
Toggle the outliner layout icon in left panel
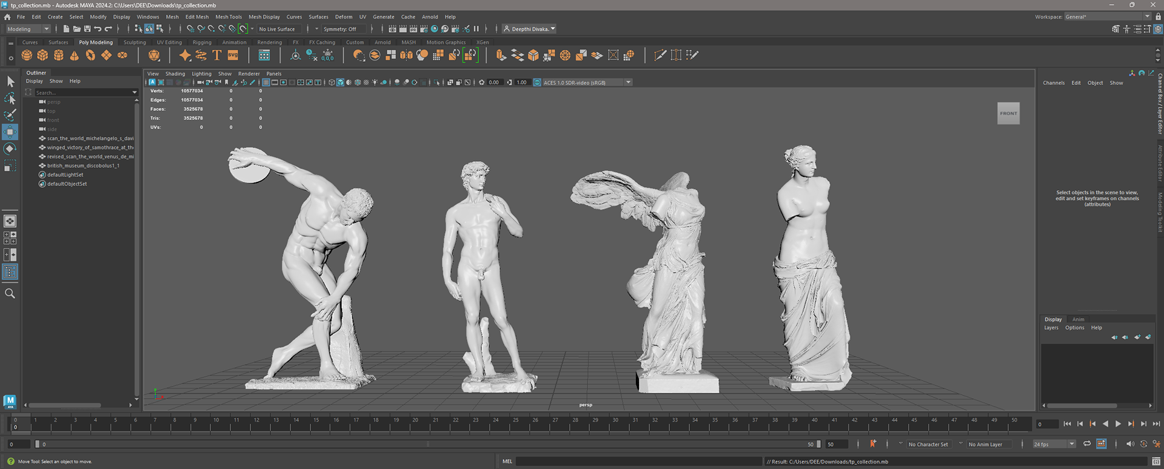pyautogui.click(x=10, y=271)
